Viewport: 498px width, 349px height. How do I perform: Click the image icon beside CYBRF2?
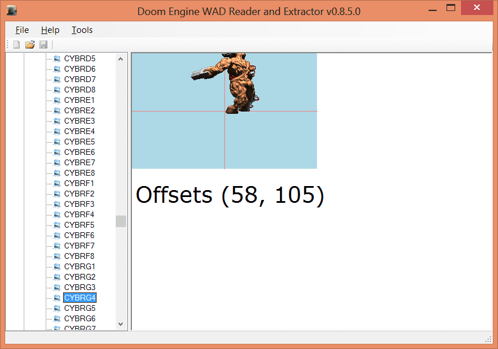(x=57, y=194)
